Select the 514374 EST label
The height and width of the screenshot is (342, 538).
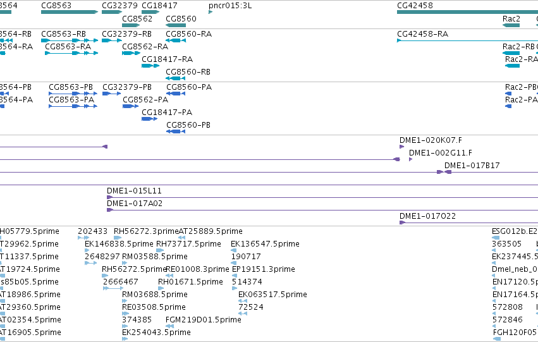(x=247, y=283)
